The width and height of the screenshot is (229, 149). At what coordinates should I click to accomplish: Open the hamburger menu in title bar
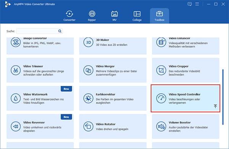(197, 4)
